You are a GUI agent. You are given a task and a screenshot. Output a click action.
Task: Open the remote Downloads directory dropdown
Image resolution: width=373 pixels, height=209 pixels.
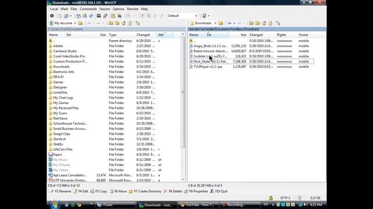(x=203, y=23)
